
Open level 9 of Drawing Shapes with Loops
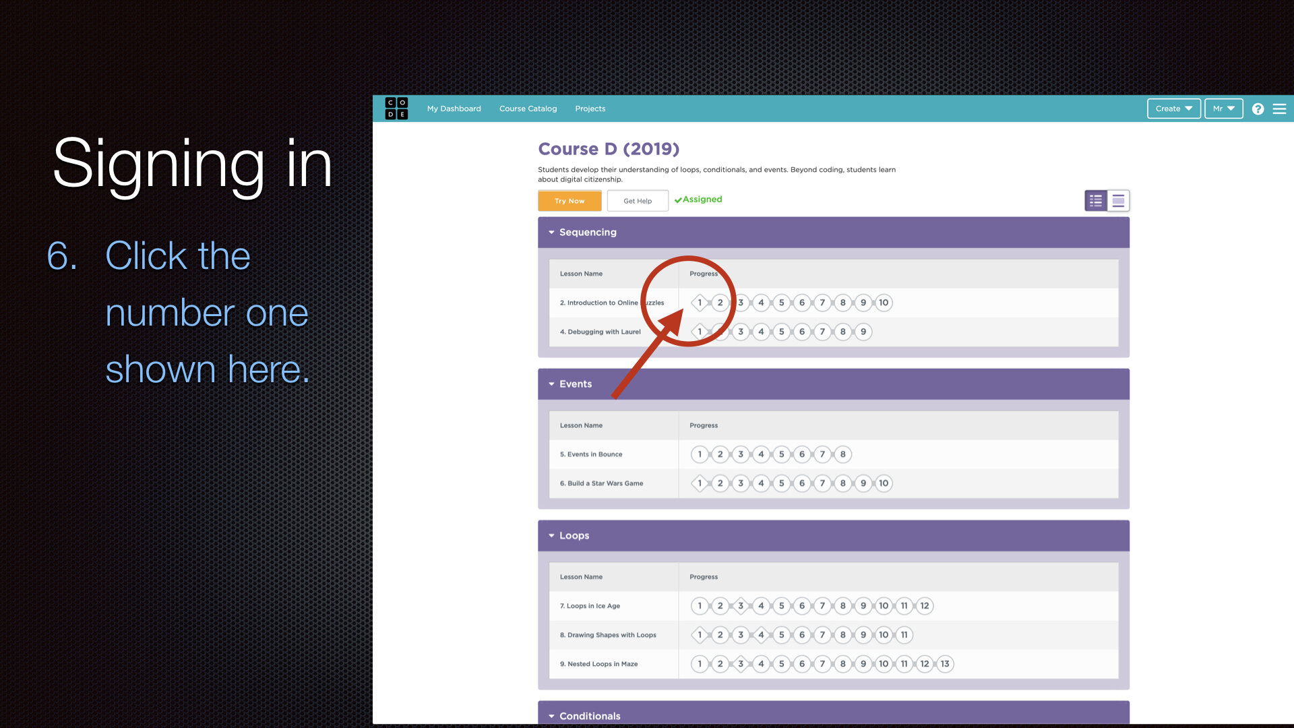pos(863,635)
